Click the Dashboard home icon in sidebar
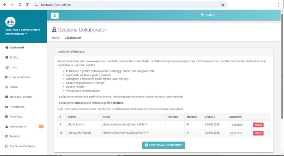The height and width of the screenshot is (156, 284). pyautogui.click(x=7, y=47)
